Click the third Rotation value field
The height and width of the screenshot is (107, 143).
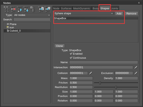click(x=126, y=101)
